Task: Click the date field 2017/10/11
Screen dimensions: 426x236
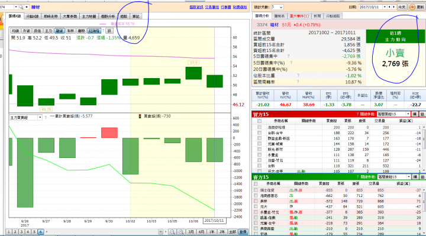Action: [370, 7]
